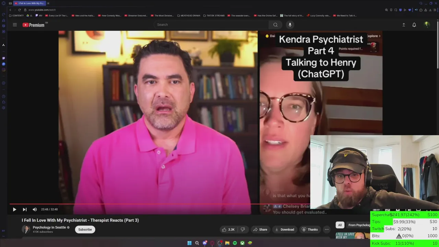This screenshot has width=439, height=247.
Task: Click the browser zoom magnifier icon
Action: [387, 10]
